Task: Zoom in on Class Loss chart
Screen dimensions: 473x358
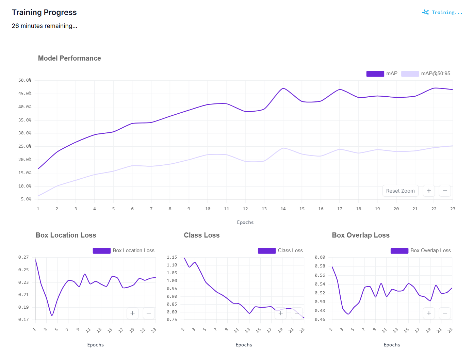Action: pyautogui.click(x=280, y=313)
